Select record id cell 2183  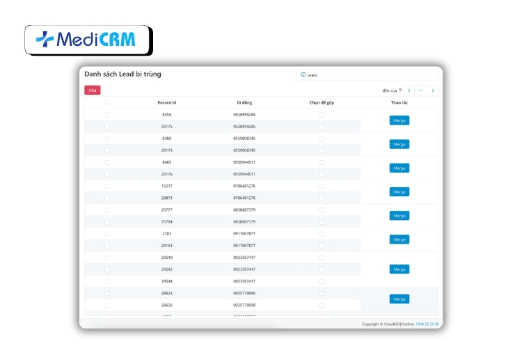[x=167, y=234]
